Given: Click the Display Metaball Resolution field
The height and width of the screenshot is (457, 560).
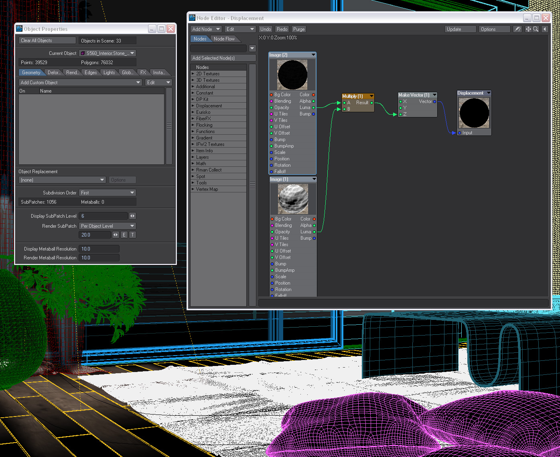Looking at the screenshot, I should point(99,249).
